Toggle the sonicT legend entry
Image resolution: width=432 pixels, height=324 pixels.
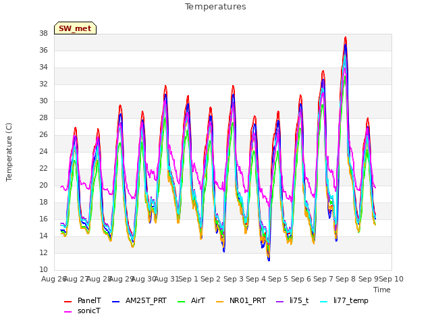pos(82,310)
